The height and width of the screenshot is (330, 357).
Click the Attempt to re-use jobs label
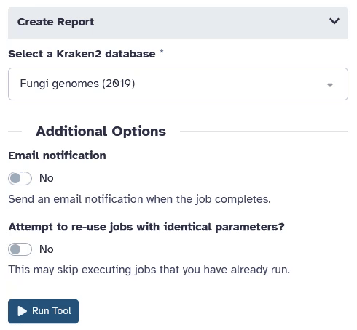[x=146, y=227]
